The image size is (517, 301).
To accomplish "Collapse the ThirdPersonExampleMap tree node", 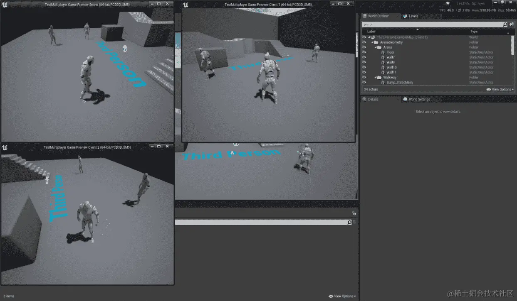I will tap(369, 37).
